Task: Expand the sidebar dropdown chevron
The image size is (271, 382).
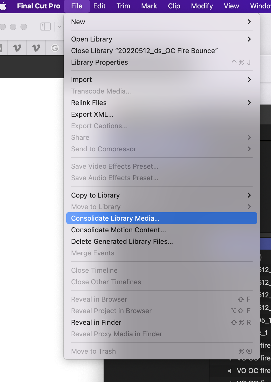Action: pyautogui.click(x=59, y=27)
